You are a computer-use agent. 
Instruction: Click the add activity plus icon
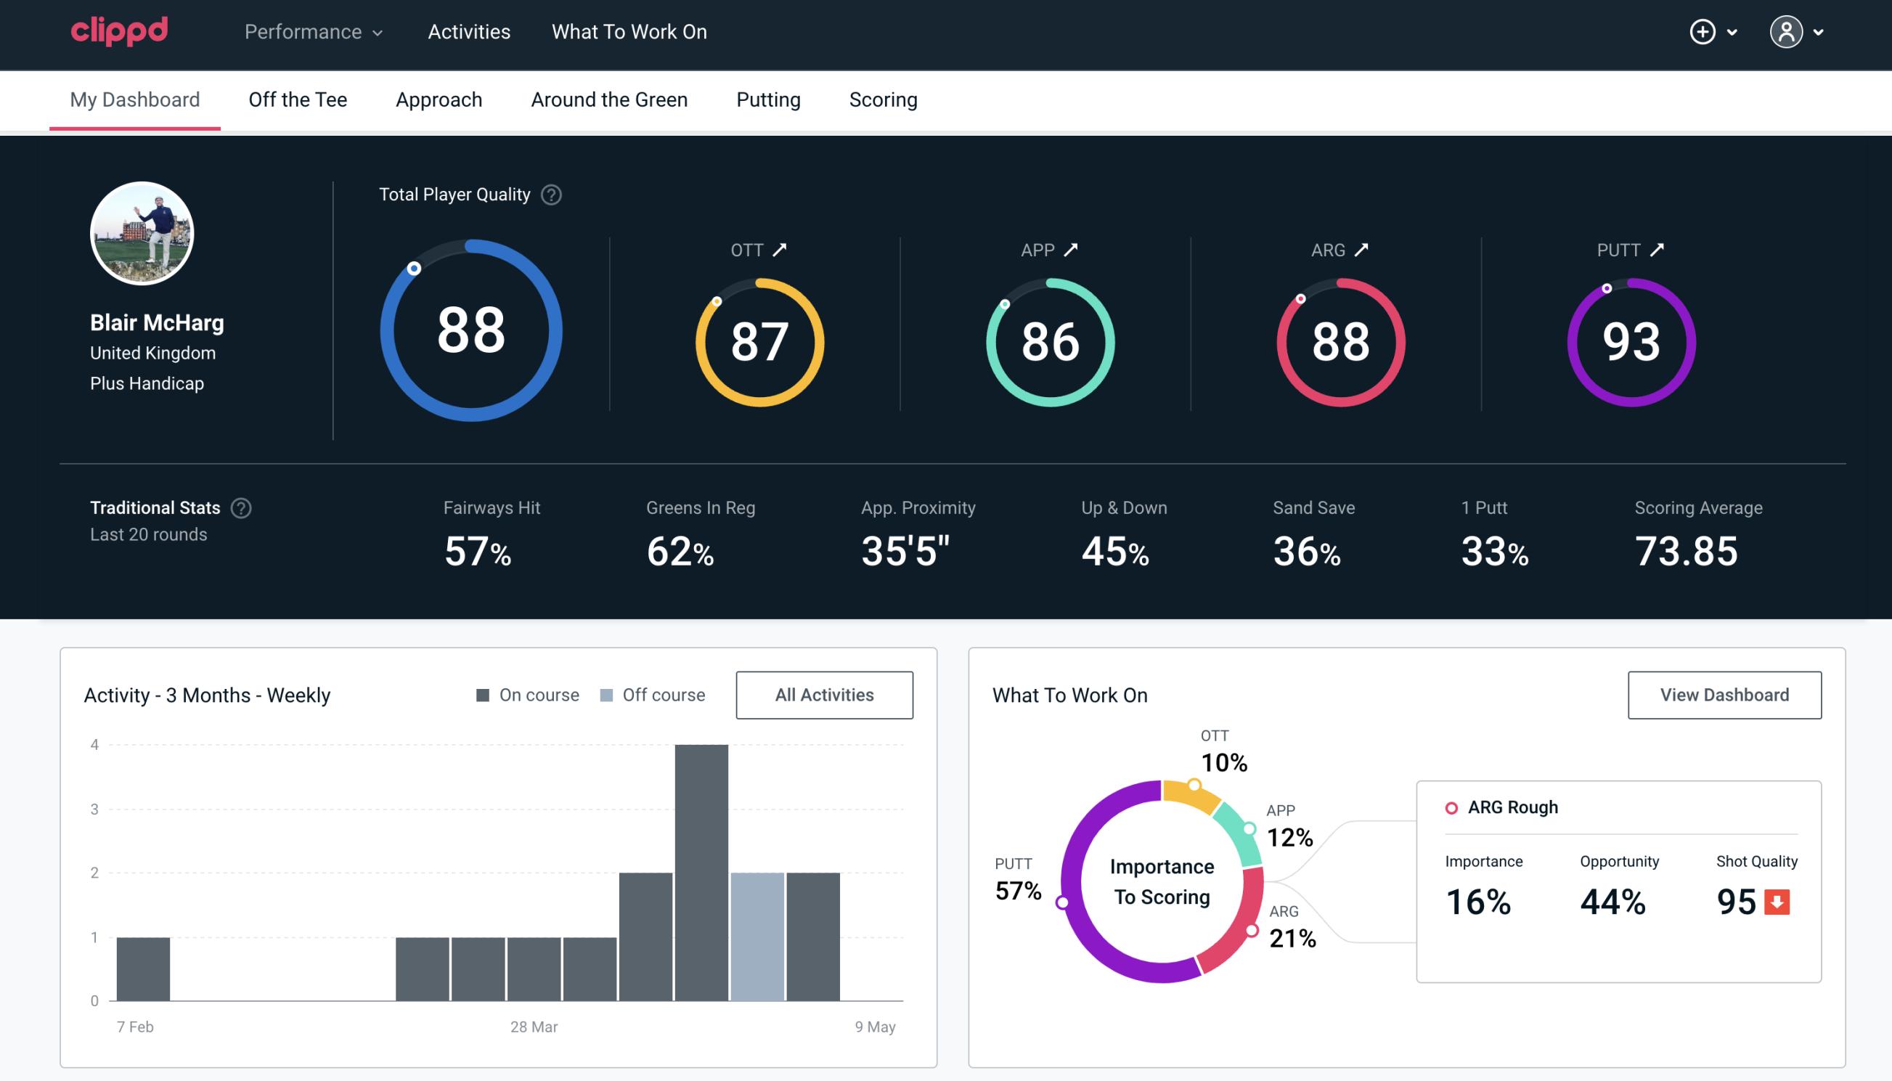click(1703, 31)
